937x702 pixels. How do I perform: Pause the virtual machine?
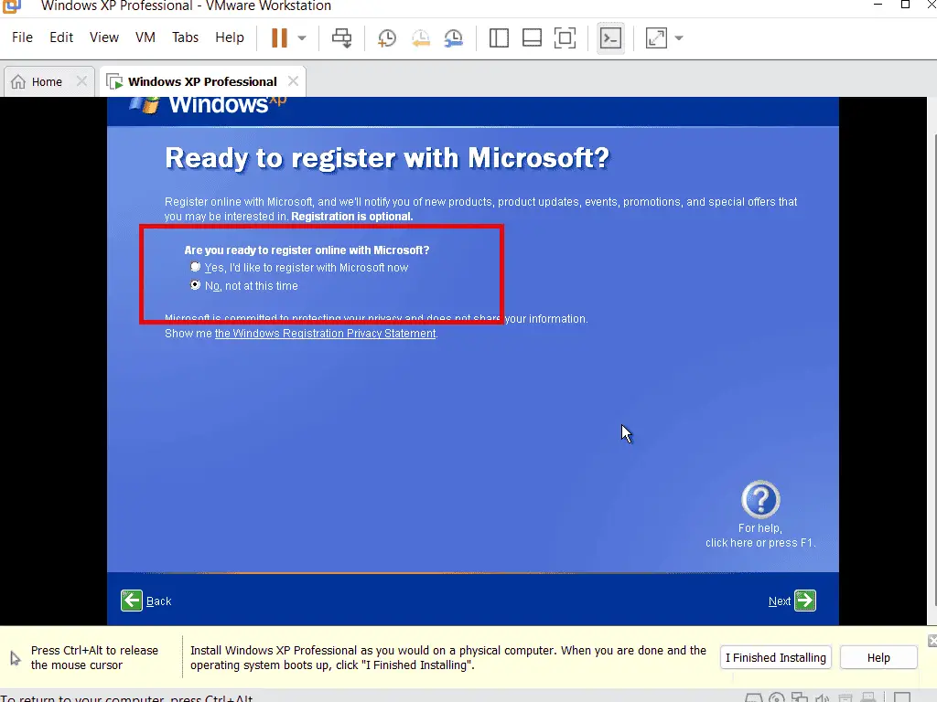pyautogui.click(x=279, y=37)
